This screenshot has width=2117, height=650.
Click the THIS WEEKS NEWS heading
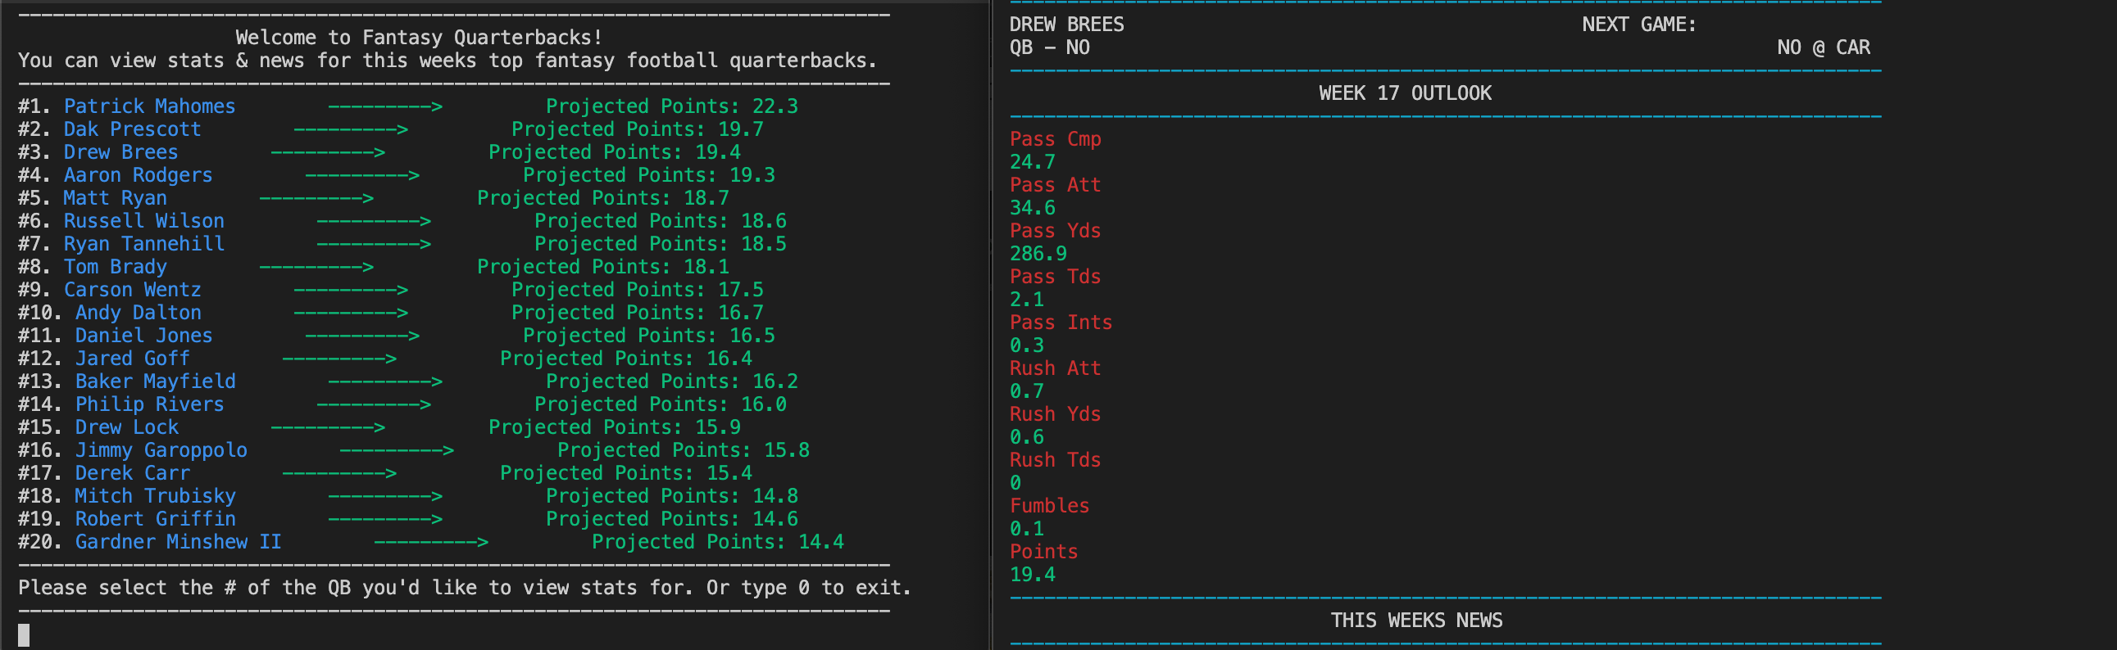(x=1416, y=621)
